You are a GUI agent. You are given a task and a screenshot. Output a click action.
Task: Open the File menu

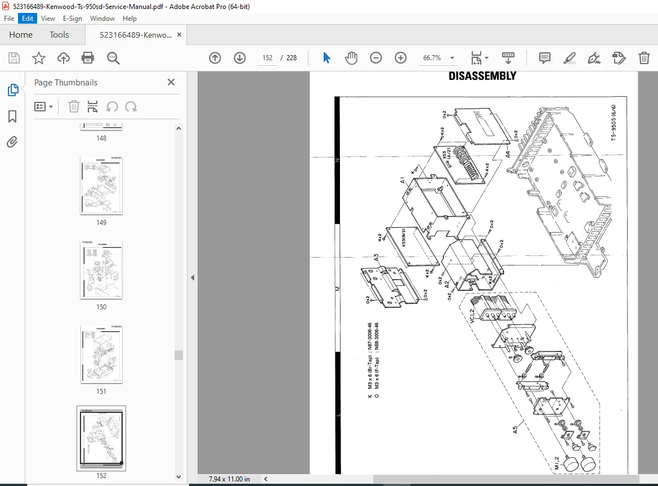[x=9, y=19]
